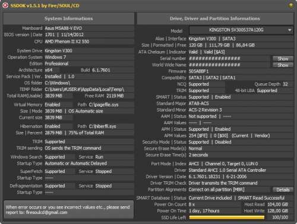Select mainboard value Asus M5A88-V EVO
Screen dimensions: 297x224
point(63,28)
